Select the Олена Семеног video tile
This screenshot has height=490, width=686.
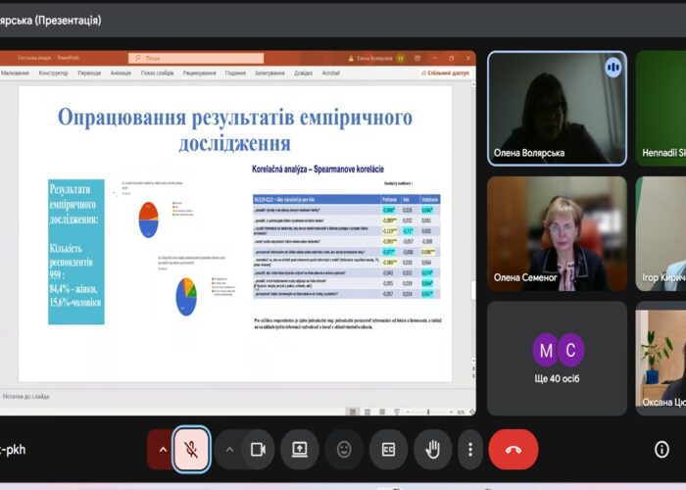(558, 230)
